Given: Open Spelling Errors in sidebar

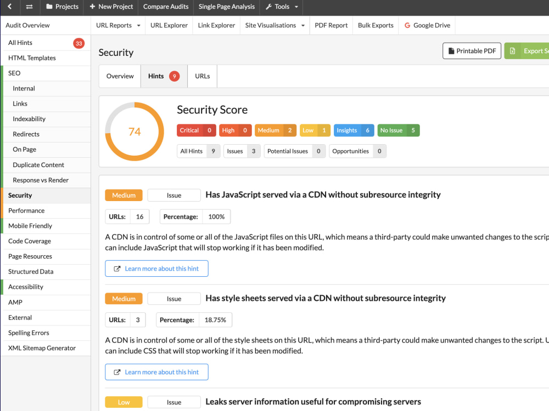Looking at the screenshot, I should 47,333.
